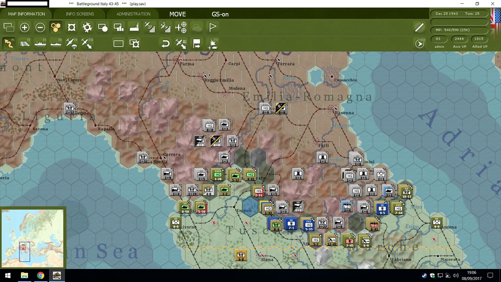The height and width of the screenshot is (282, 501).
Task: Click the Comacchio city marker
Action: [x=332, y=76]
